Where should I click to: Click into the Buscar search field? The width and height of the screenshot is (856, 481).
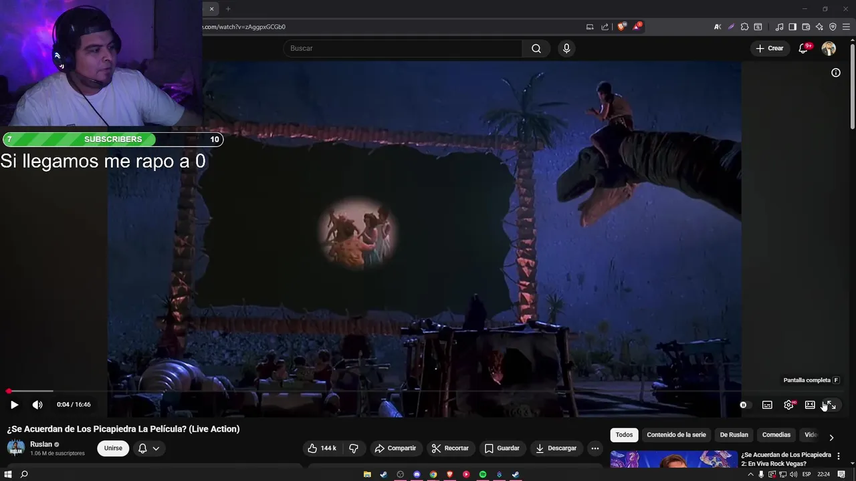click(403, 48)
